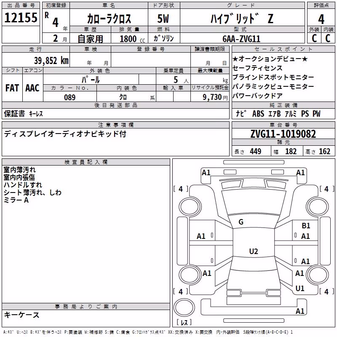Select ★オークションデビュー★ sales point
The height and width of the screenshot is (337, 337).
tap(270, 59)
